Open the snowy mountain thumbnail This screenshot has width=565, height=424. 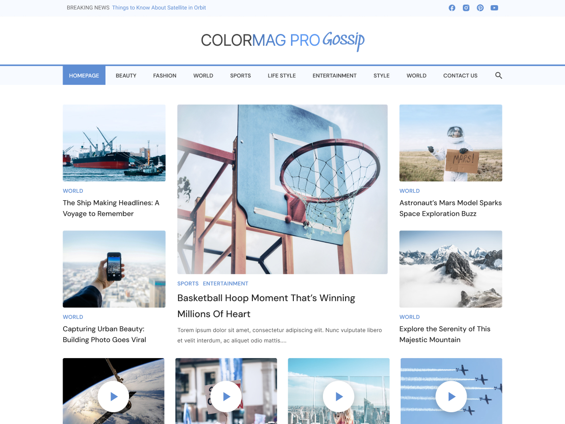tap(451, 269)
